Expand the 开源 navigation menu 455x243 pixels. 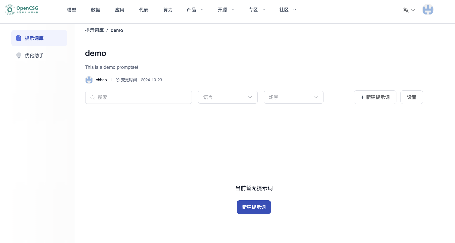click(226, 10)
